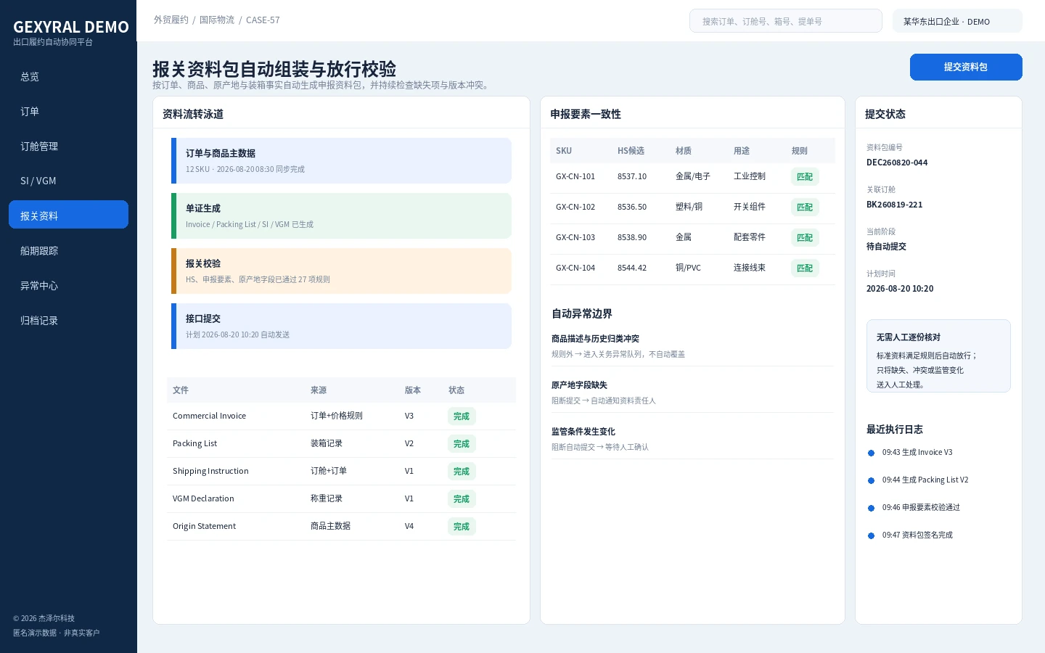The height and width of the screenshot is (653, 1045).
Task: Select SI / VGM sidebar entry
Action: 68,181
